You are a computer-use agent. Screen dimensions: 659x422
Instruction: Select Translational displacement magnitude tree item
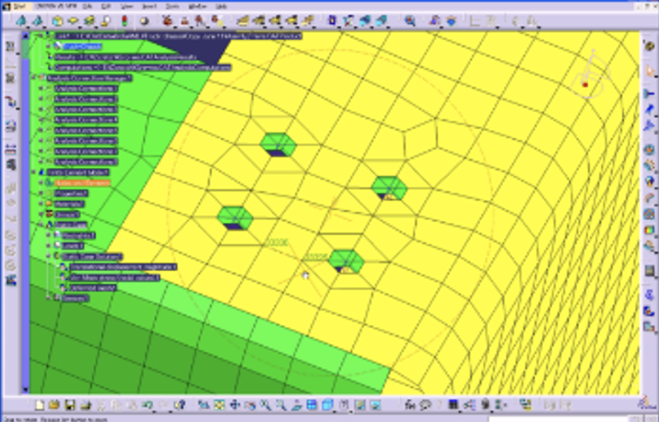click(122, 267)
